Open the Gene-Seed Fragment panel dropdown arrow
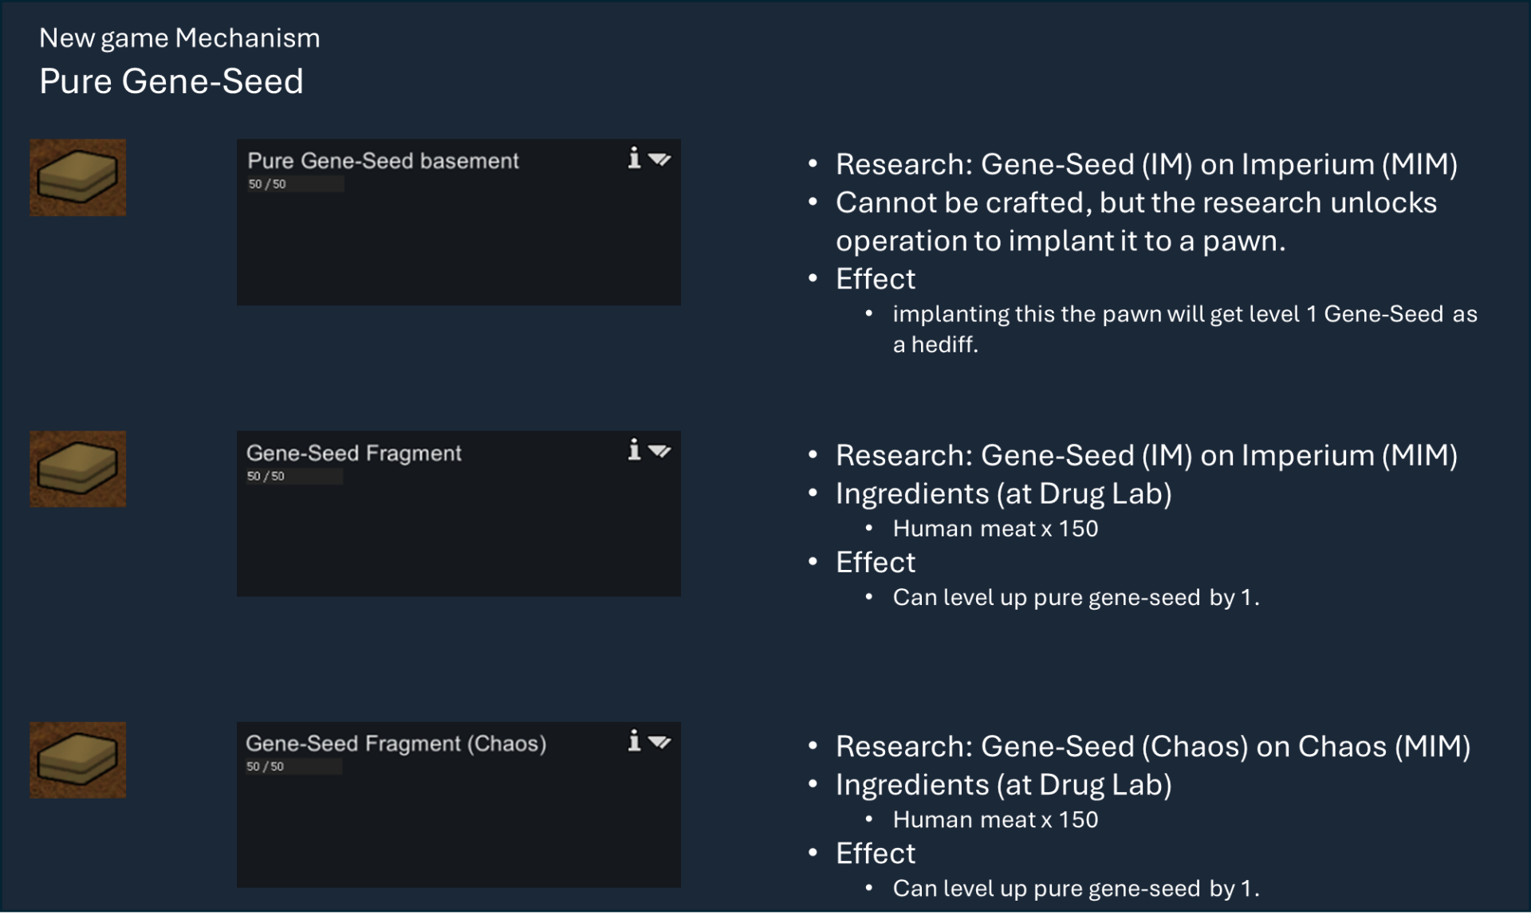The width and height of the screenshot is (1531, 919). point(659,451)
